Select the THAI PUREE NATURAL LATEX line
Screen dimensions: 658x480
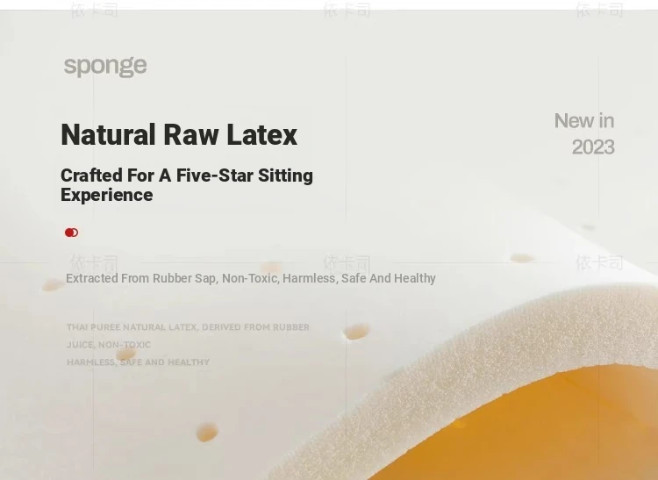pos(188,326)
